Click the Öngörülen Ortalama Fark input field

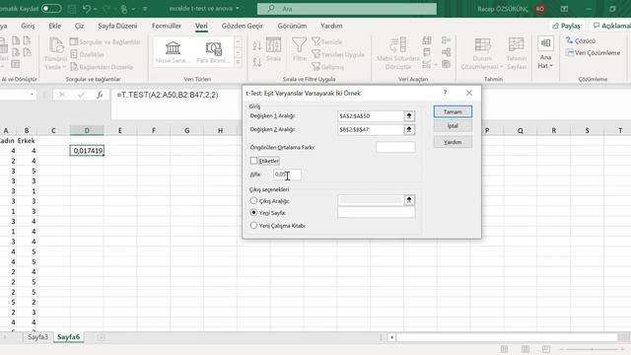[395, 147]
